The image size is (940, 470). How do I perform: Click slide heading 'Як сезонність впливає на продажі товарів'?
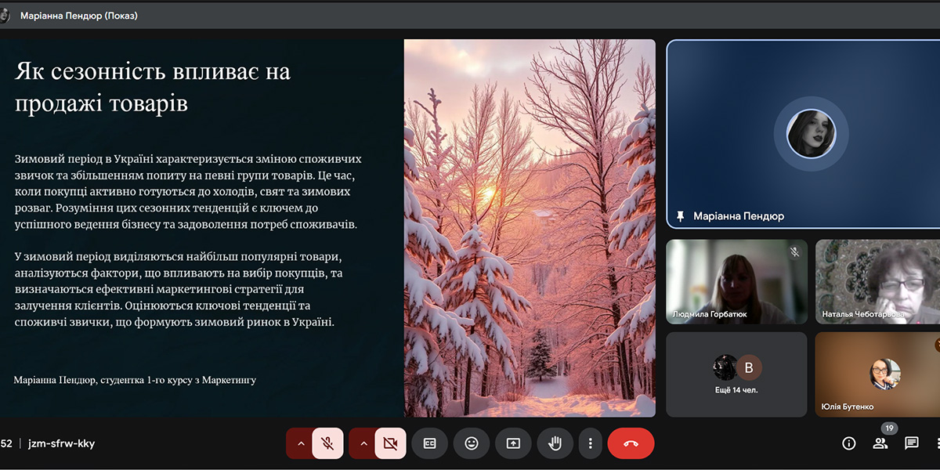pos(153,87)
